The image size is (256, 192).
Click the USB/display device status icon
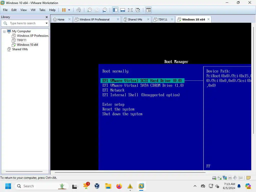pyautogui.click(x=240, y=178)
